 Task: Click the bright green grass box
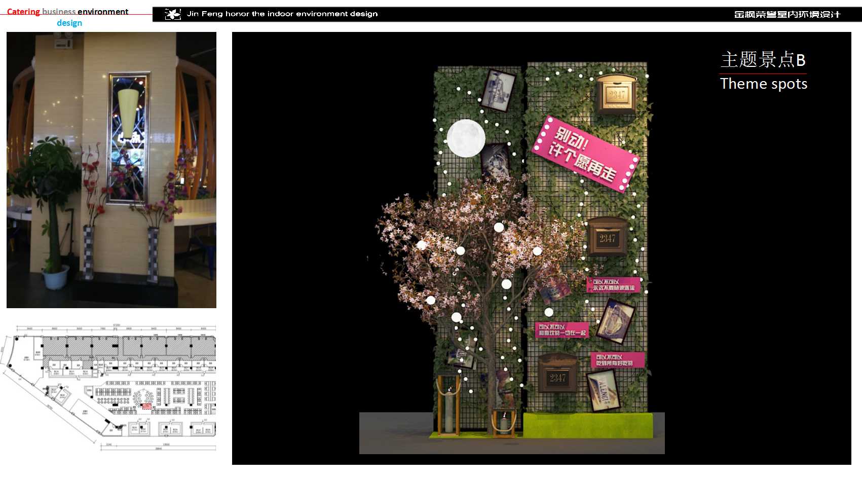pos(588,425)
